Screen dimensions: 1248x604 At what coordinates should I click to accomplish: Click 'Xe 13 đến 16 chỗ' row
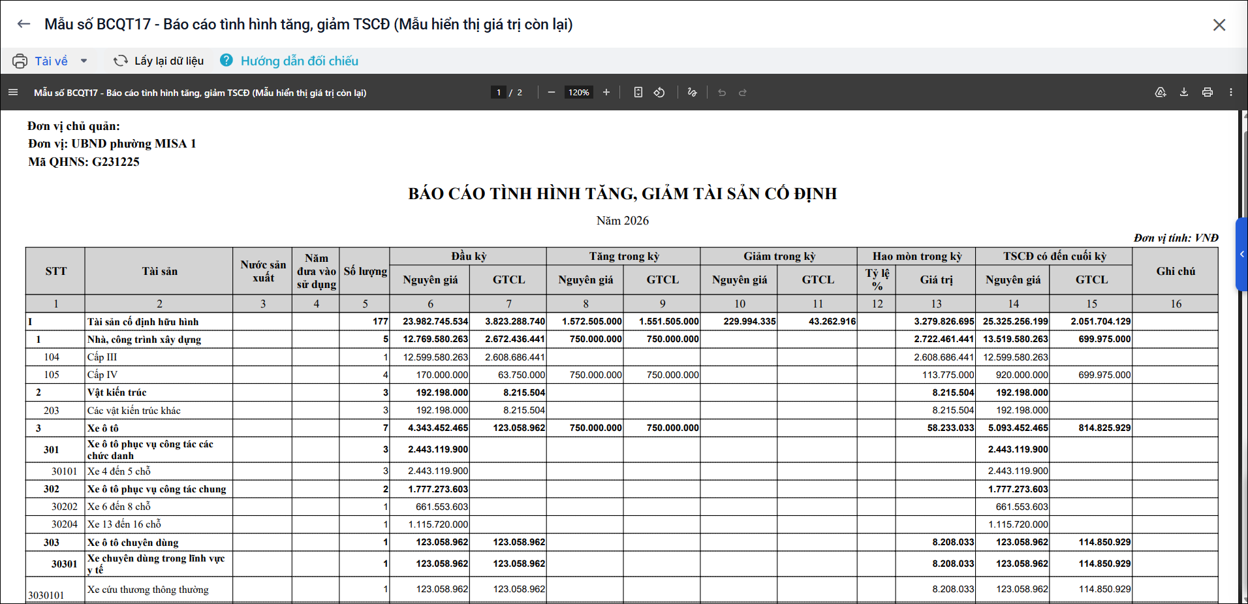[621, 524]
